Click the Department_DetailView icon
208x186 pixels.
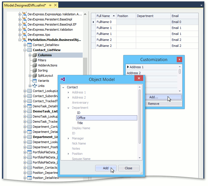click(30, 132)
